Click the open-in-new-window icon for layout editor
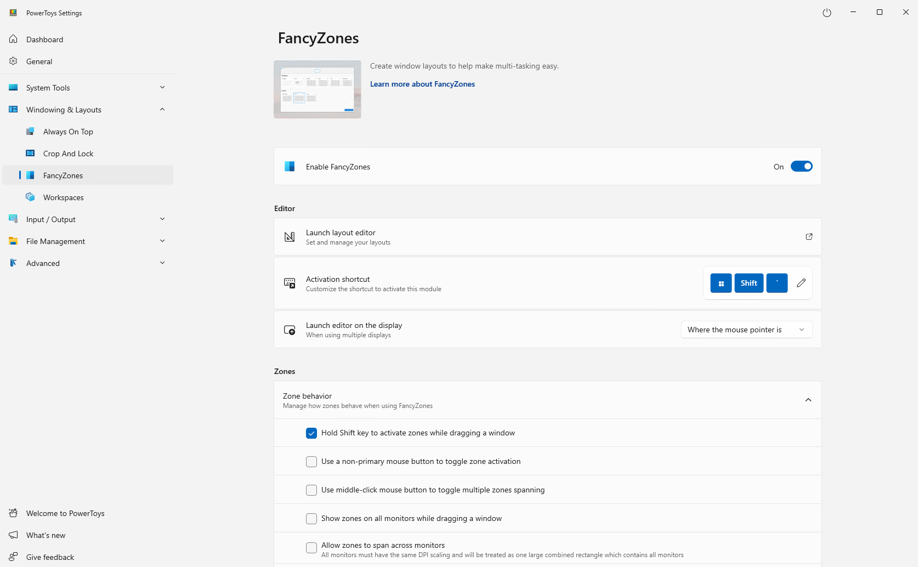 (x=809, y=237)
